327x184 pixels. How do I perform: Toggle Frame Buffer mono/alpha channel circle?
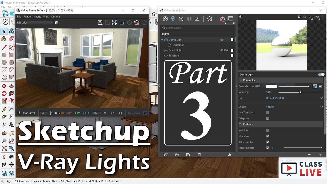[x=56, y=22]
